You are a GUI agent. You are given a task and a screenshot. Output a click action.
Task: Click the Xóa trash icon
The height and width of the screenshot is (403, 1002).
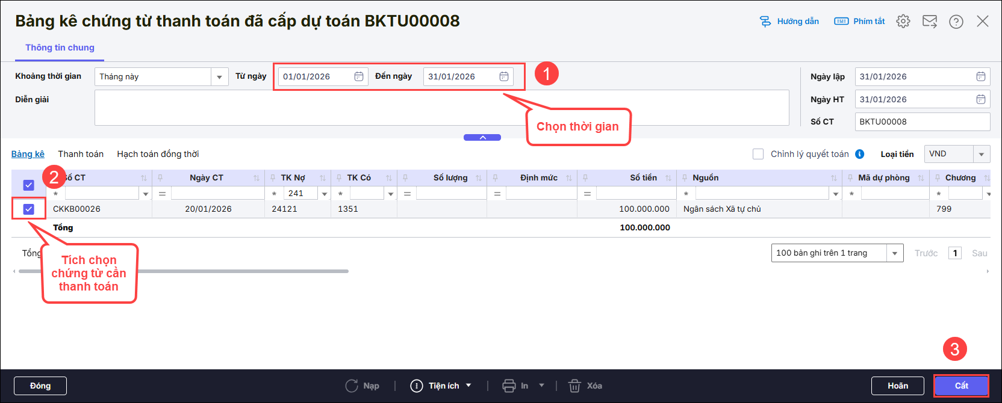(574, 386)
